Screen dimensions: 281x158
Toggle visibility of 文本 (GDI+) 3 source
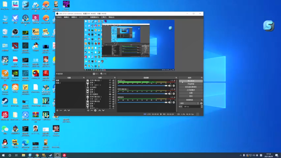click(110, 85)
